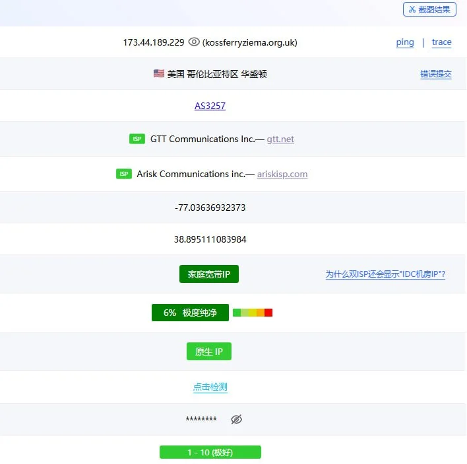Click the IP address 173.44.189.229 text
The image size is (467, 464).
tap(154, 42)
